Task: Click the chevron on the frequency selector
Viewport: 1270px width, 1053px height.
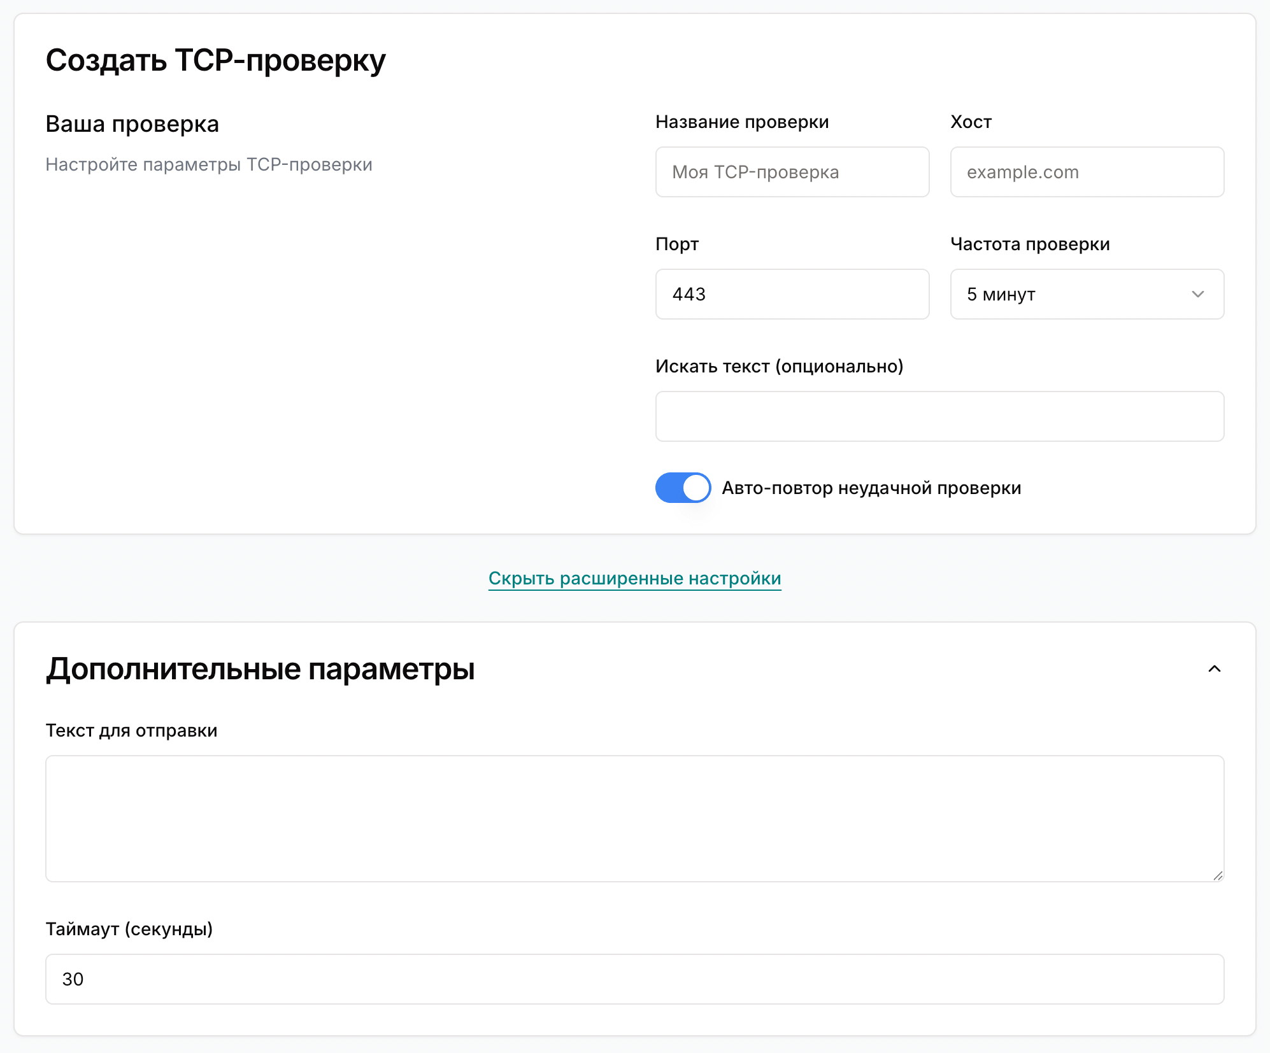Action: (x=1198, y=294)
